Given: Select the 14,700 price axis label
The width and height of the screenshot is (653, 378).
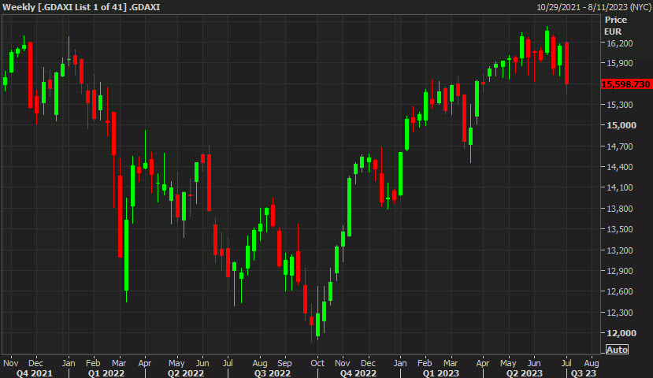Looking at the screenshot, I should click(620, 146).
